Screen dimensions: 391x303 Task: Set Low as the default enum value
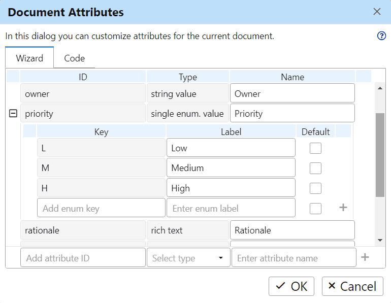coord(315,148)
